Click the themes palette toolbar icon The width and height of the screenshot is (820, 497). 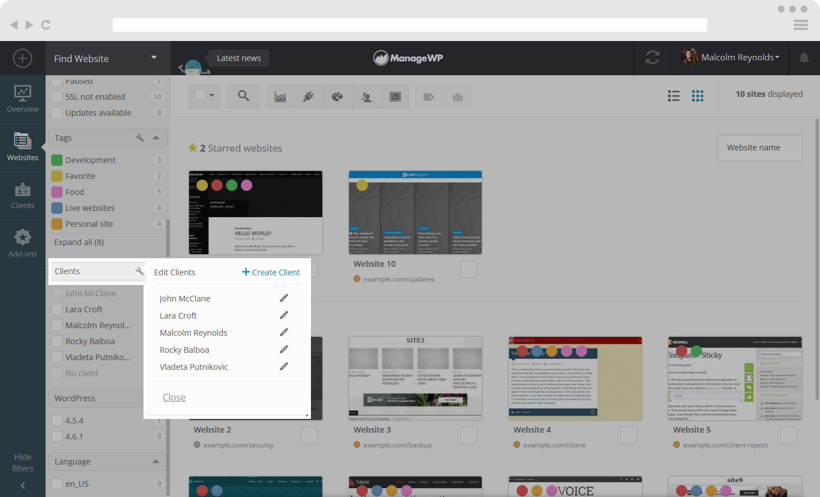[x=337, y=97]
